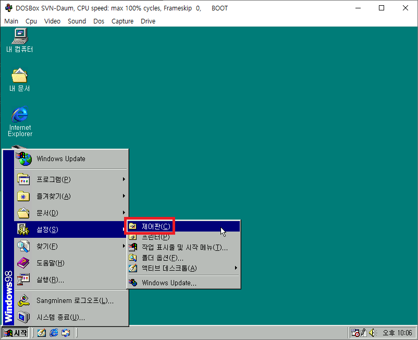Open the DOSBox Drive menu

coord(148,21)
